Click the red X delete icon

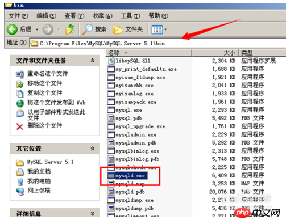click(x=20, y=126)
